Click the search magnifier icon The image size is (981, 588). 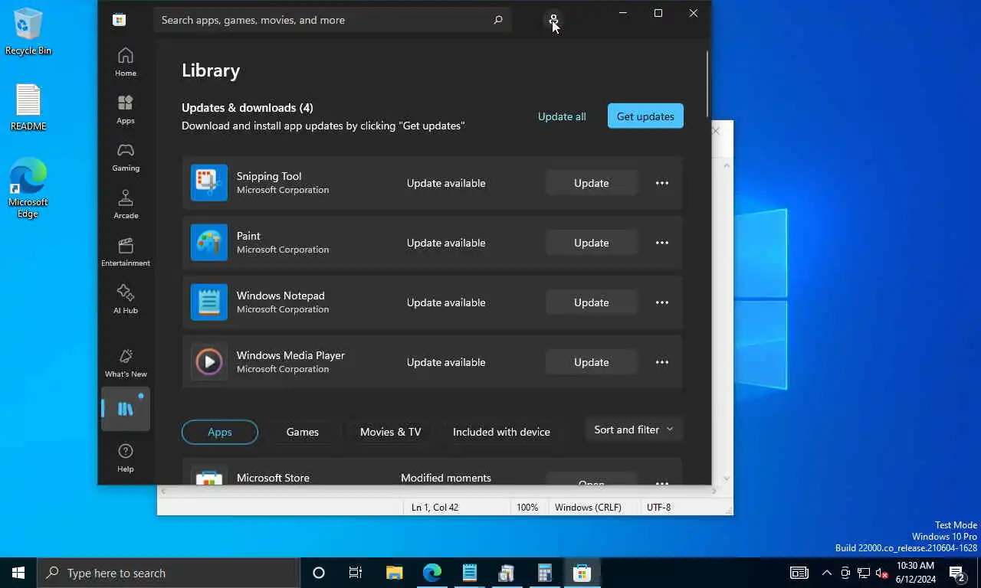(498, 20)
